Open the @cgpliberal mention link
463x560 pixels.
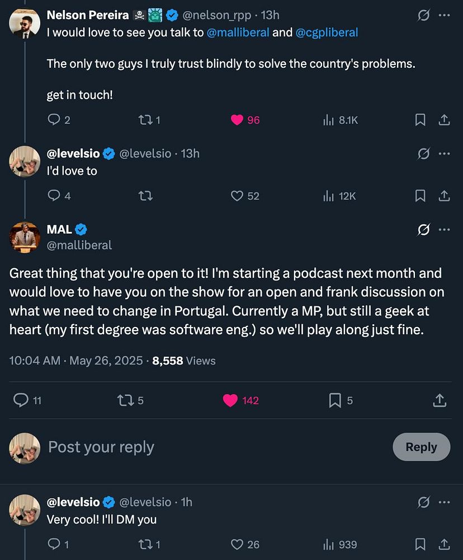[x=327, y=32]
